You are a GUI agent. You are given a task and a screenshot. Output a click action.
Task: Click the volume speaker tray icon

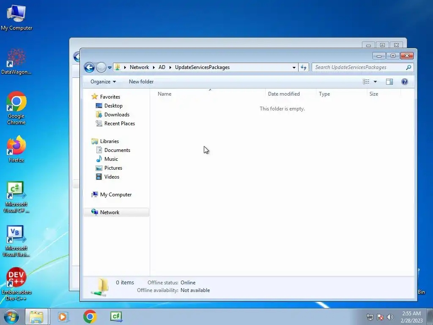coord(390,317)
